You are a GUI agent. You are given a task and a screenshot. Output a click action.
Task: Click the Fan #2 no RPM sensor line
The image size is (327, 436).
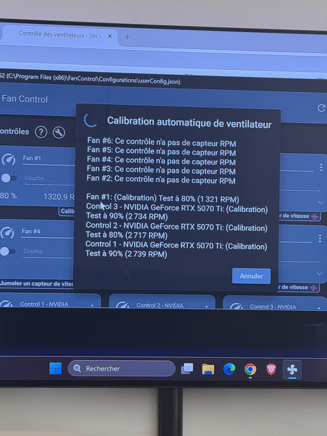tap(161, 179)
